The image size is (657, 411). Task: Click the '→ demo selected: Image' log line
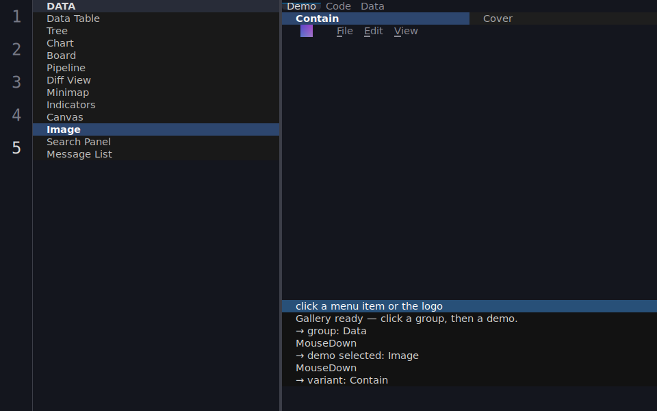[x=469, y=356]
